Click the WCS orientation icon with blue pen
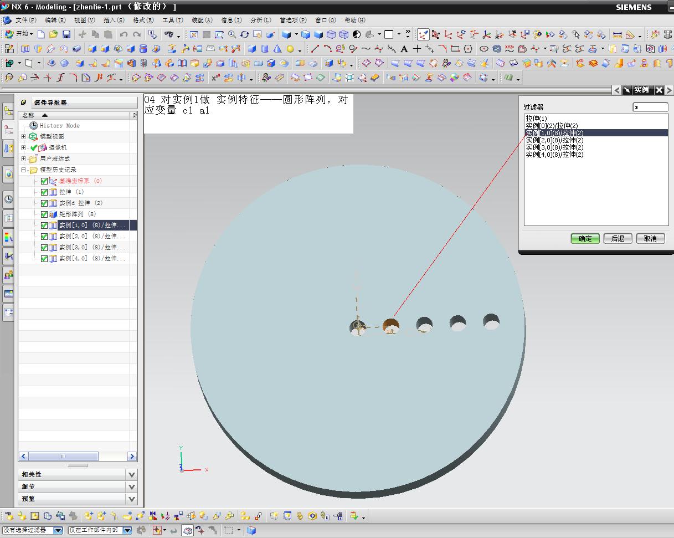 (424, 34)
